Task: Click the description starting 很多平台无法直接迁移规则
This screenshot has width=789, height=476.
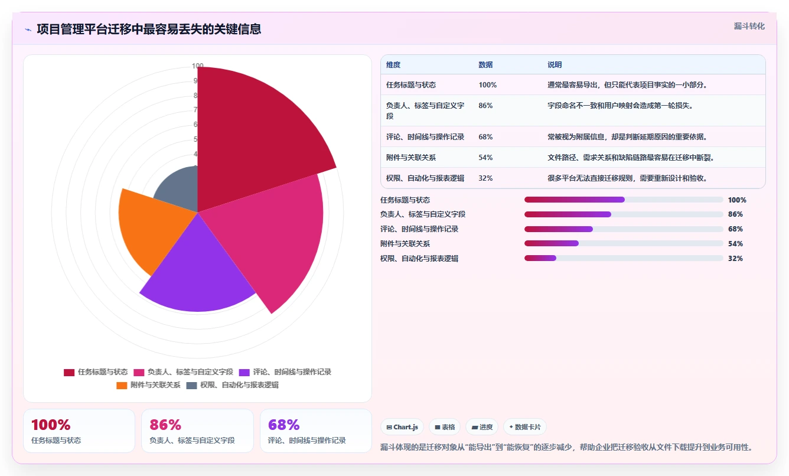Action: 627,178
